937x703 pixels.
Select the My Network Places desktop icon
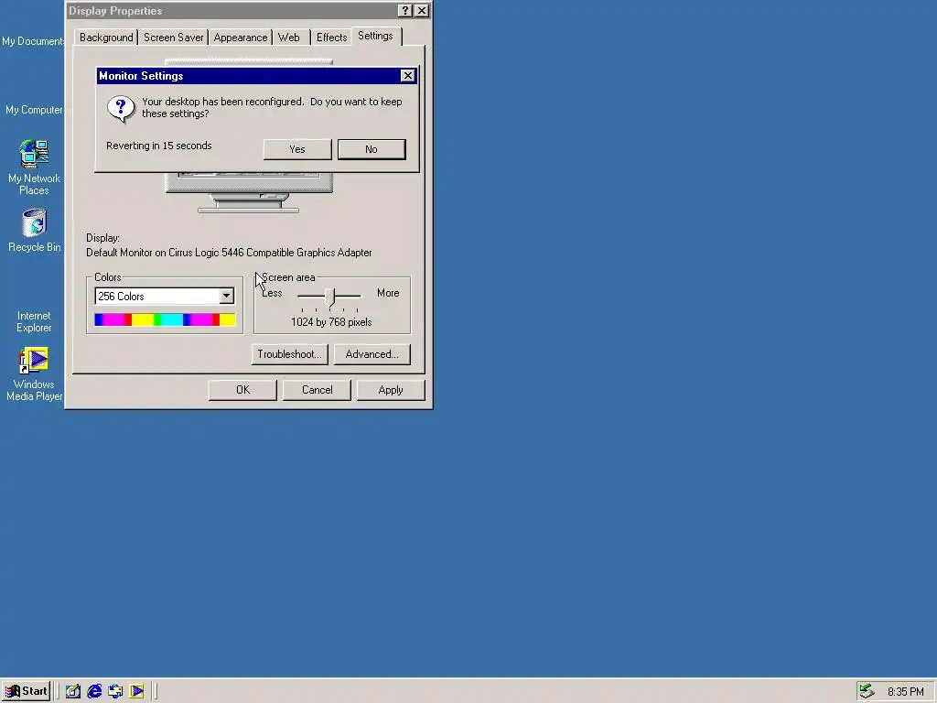click(34, 168)
